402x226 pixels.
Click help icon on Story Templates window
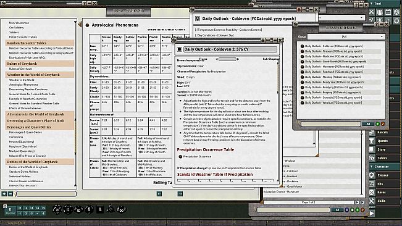(x=376, y=24)
